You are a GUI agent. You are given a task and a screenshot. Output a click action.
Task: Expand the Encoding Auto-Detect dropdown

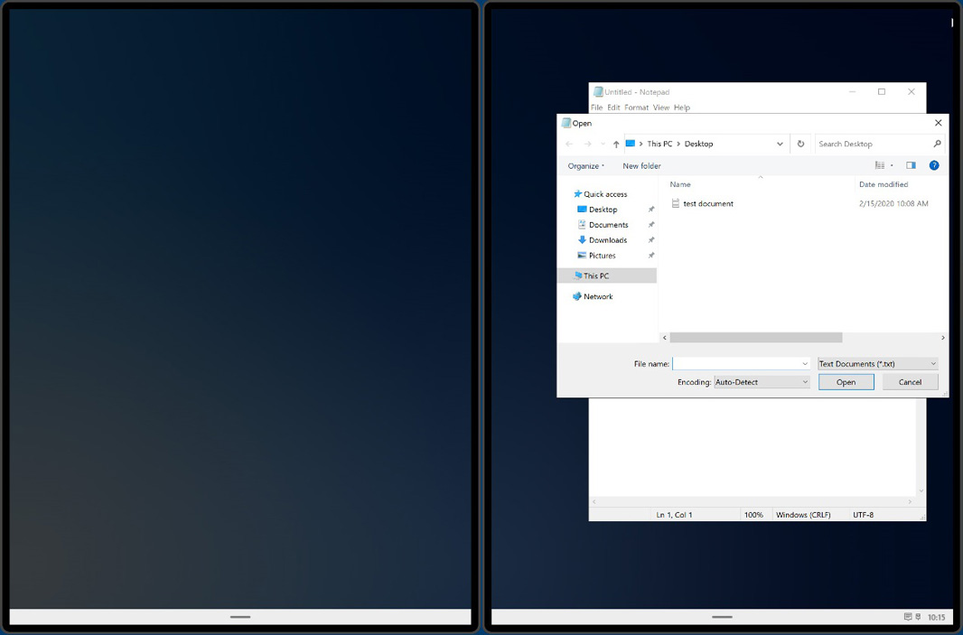click(762, 382)
